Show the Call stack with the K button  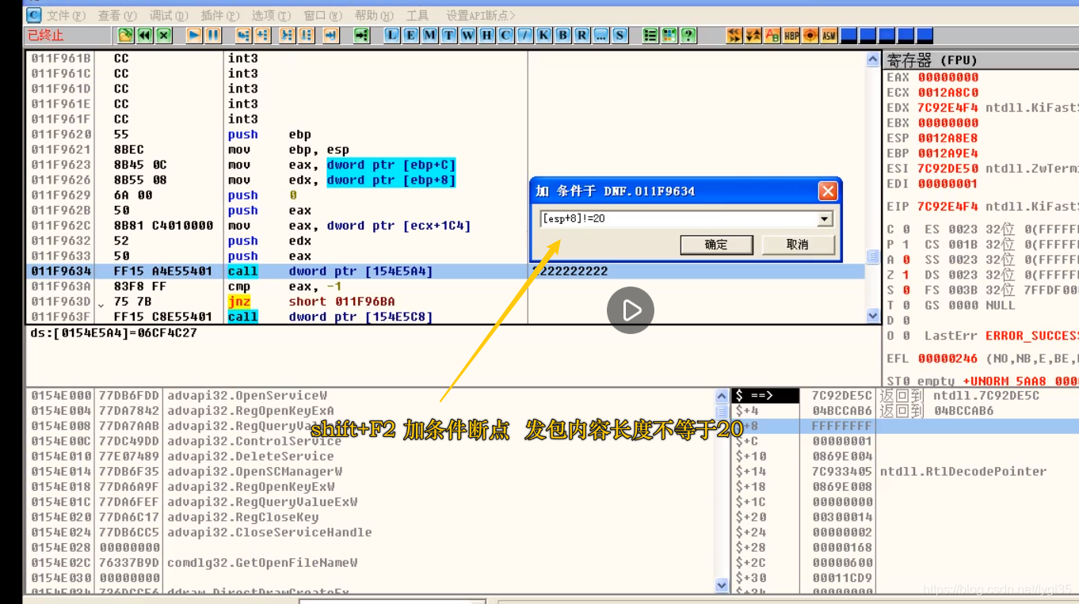(543, 35)
